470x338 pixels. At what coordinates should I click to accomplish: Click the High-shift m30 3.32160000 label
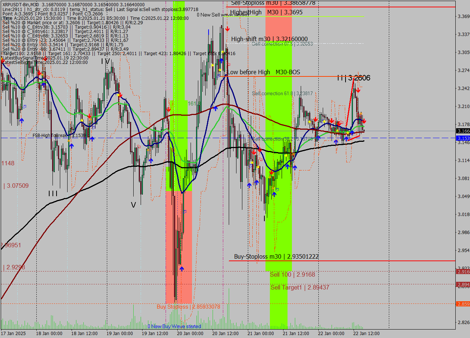[x=270, y=39]
